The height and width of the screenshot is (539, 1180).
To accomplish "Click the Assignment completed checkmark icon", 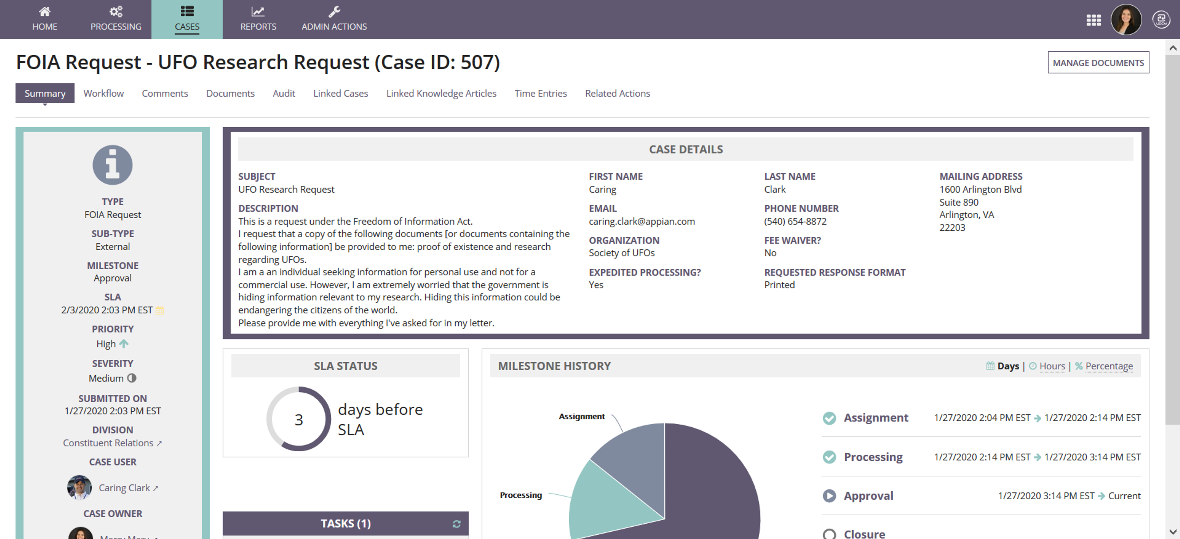I will [829, 418].
